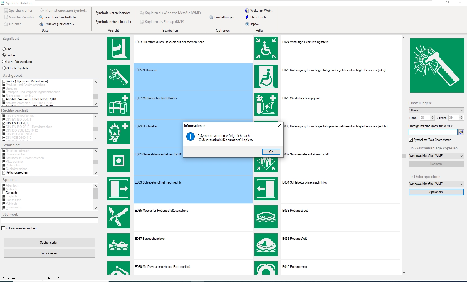Click Symbolart list scroll down arrow
The height and width of the screenshot is (282, 467).
tap(95, 173)
